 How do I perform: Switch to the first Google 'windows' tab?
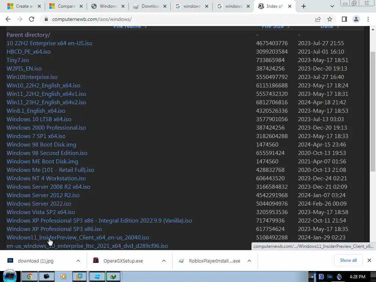(191, 6)
